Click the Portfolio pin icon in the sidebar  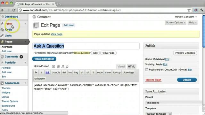[2, 63]
